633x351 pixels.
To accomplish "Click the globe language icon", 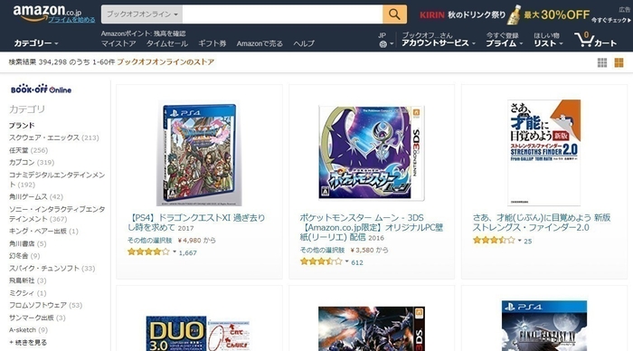I will [383, 44].
